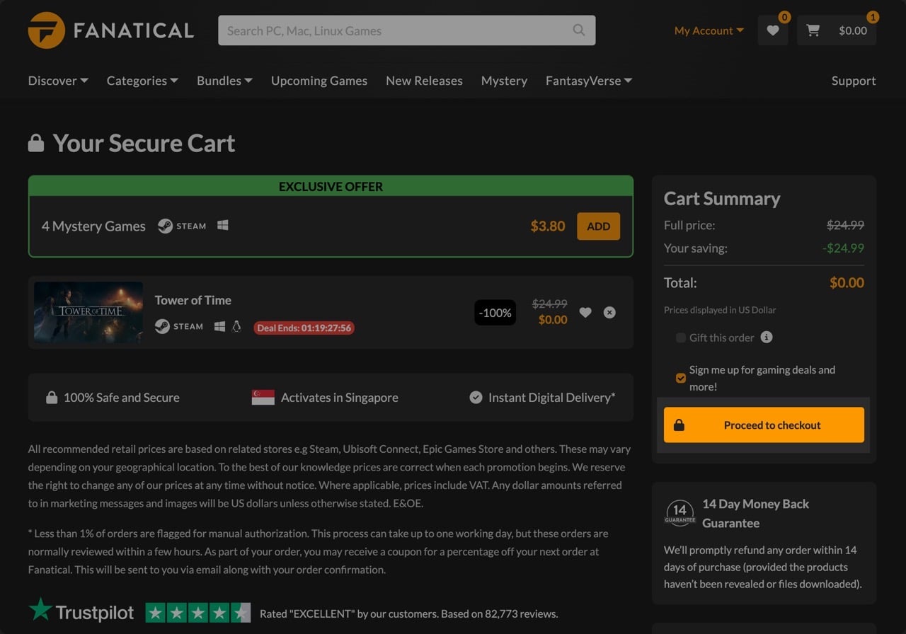The image size is (906, 634).
Task: Click the search games input field
Action: (x=407, y=30)
